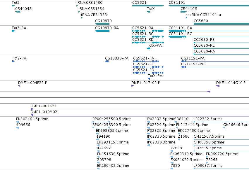Click the DME1-001K21 clone label

click(44, 106)
